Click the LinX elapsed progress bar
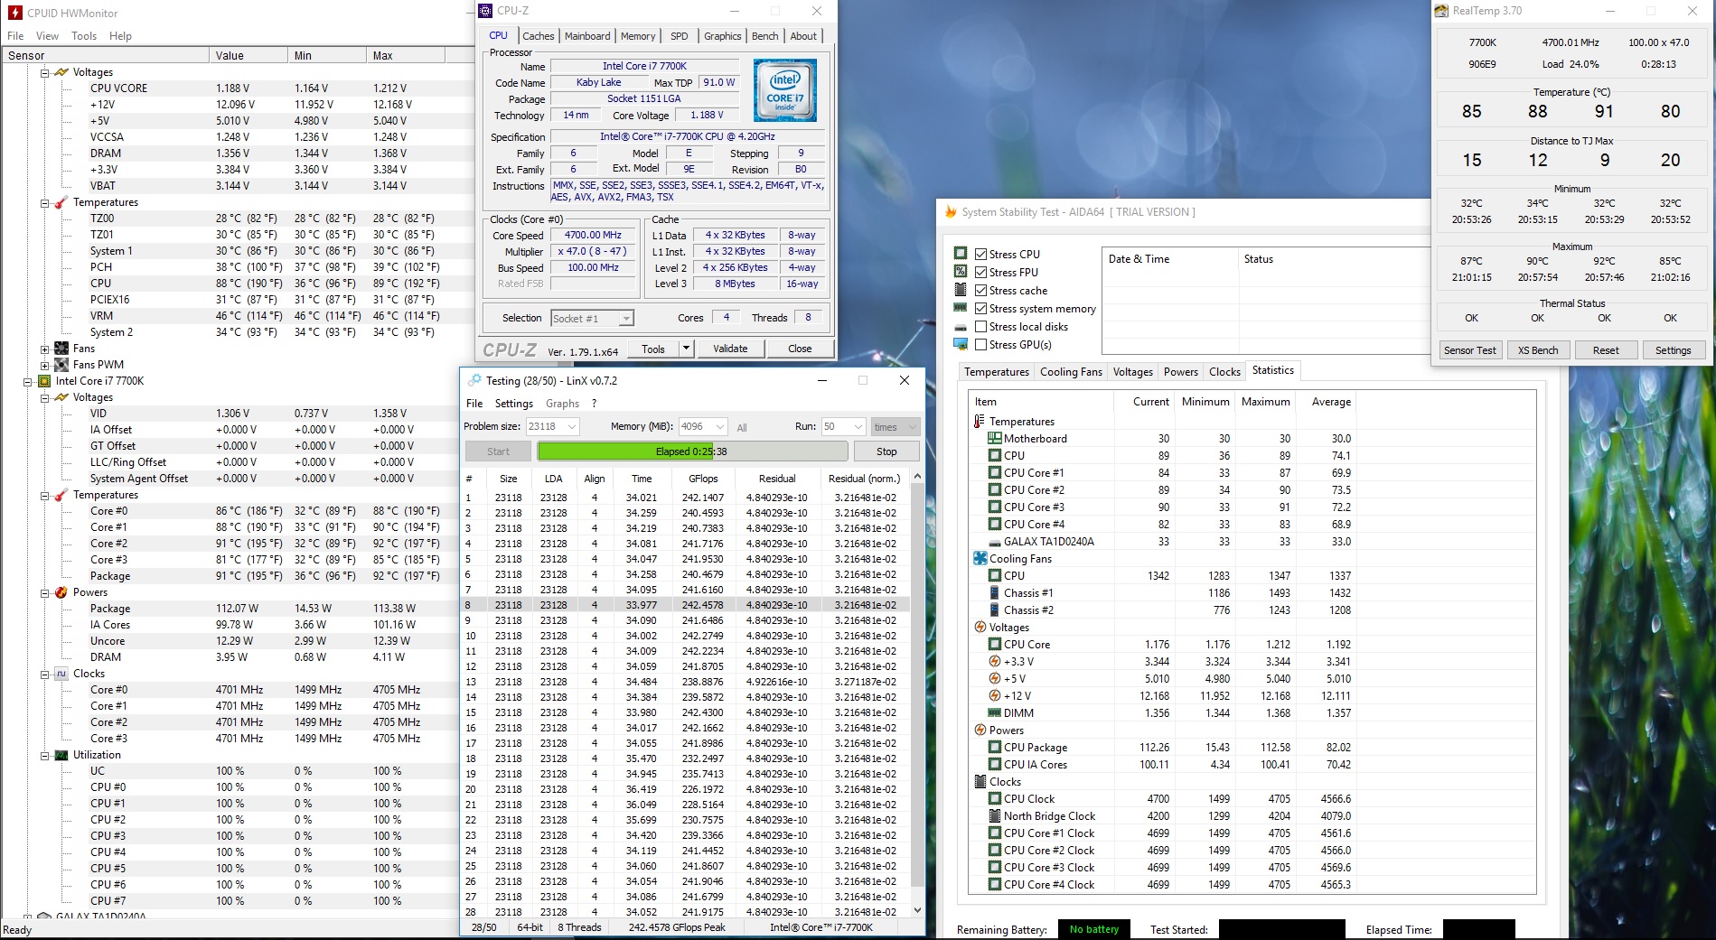The image size is (1716, 940). 692,451
